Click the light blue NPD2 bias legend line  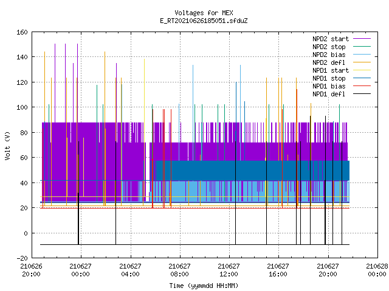coord(362,55)
